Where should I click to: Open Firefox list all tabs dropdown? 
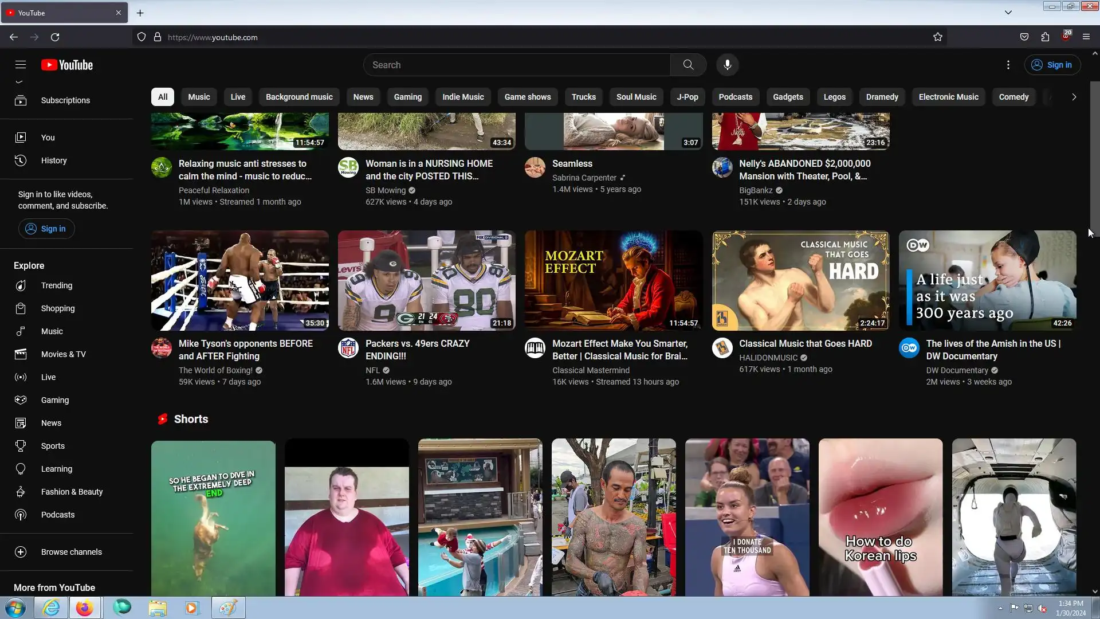coord(1008,13)
